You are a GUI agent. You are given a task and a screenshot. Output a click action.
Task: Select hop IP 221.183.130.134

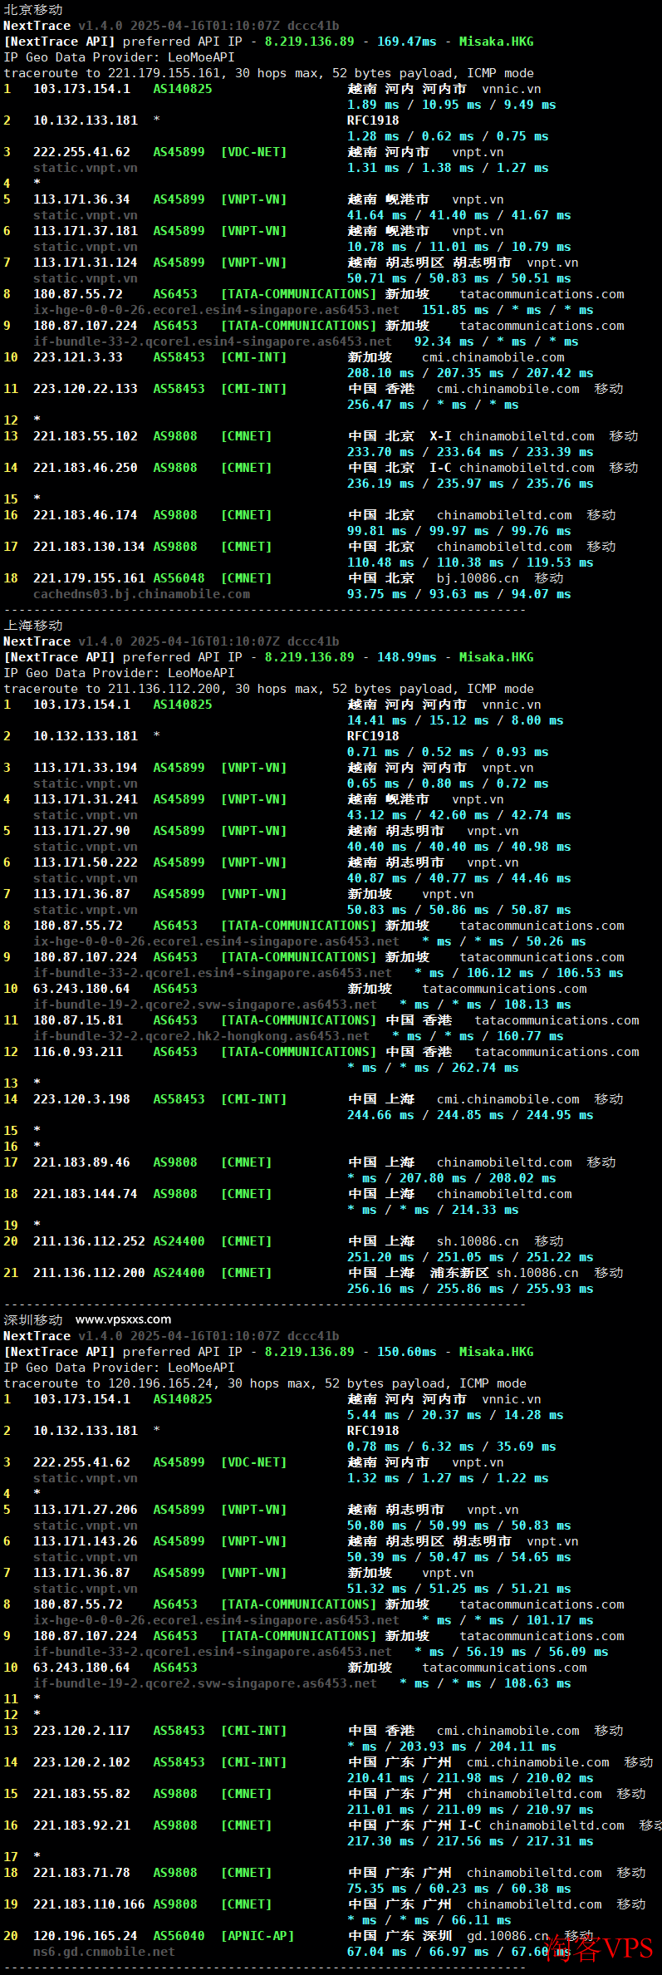[x=89, y=547]
